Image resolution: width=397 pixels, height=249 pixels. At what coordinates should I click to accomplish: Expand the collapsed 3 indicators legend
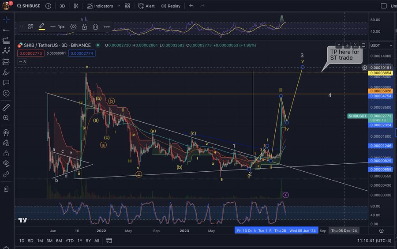[x=22, y=61]
